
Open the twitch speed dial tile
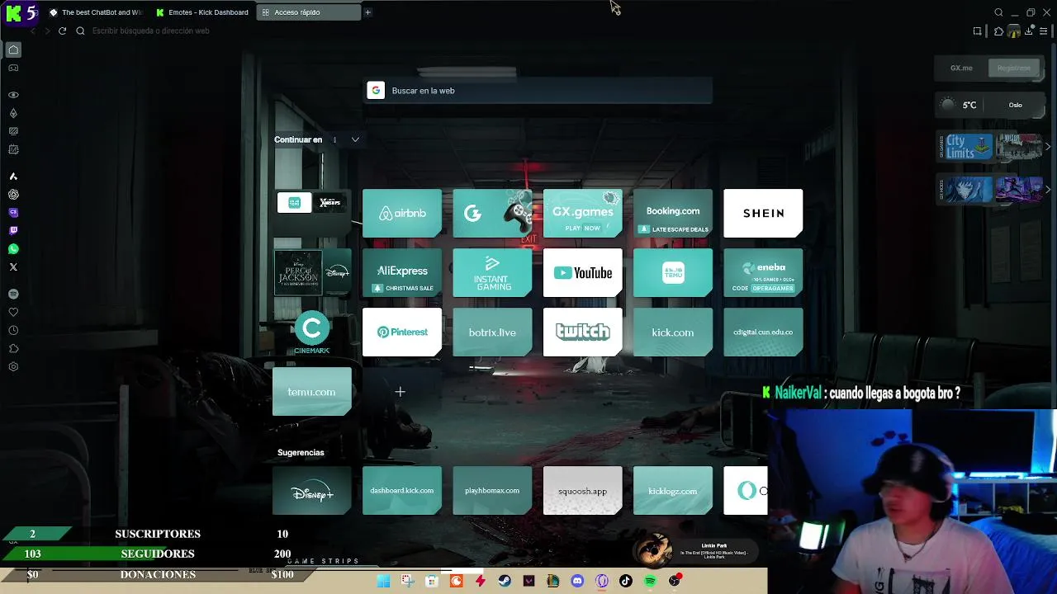582,332
